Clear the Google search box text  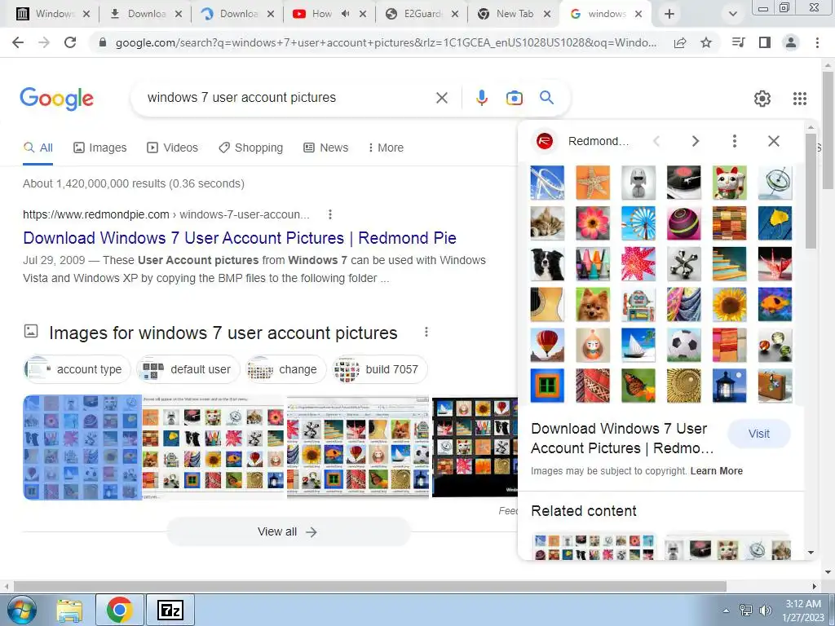[442, 98]
